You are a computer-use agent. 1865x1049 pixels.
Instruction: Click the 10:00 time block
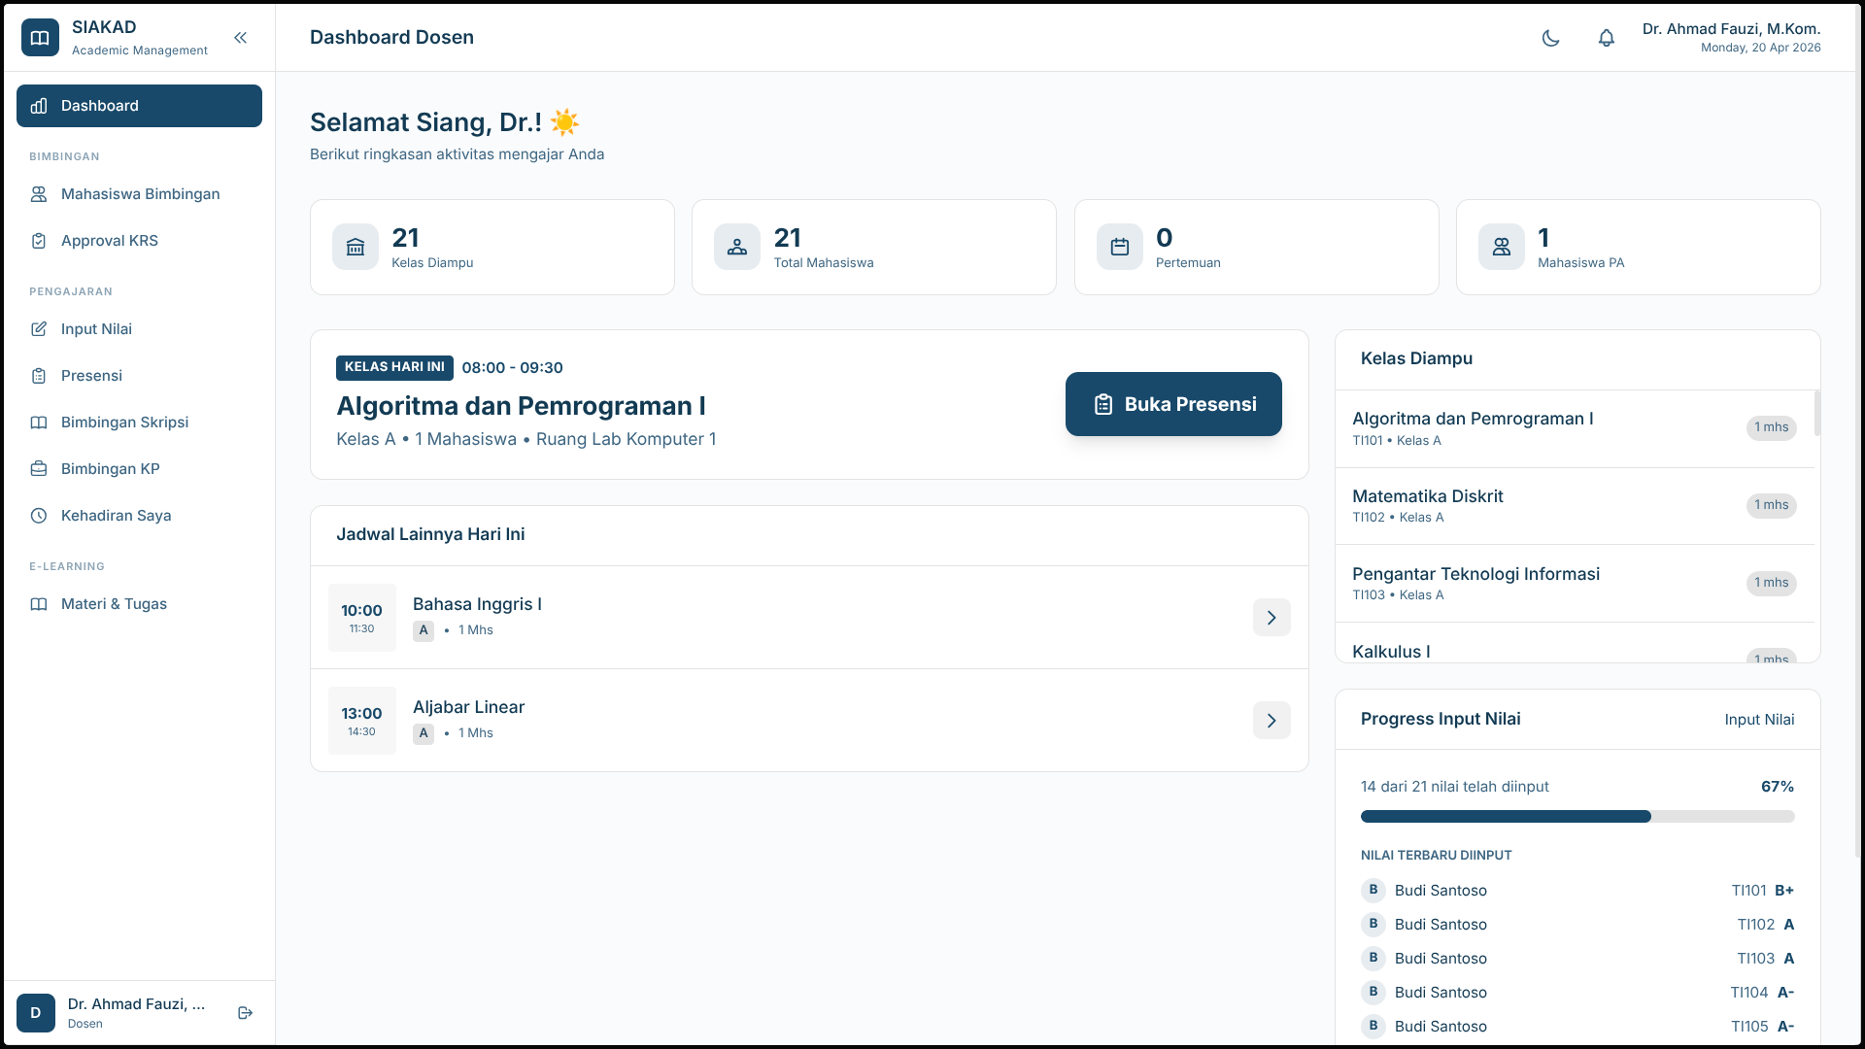362,618
